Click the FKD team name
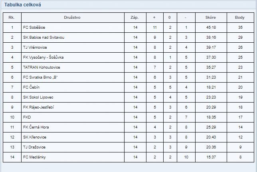Screen dimensions: 257x172 pos(27,117)
